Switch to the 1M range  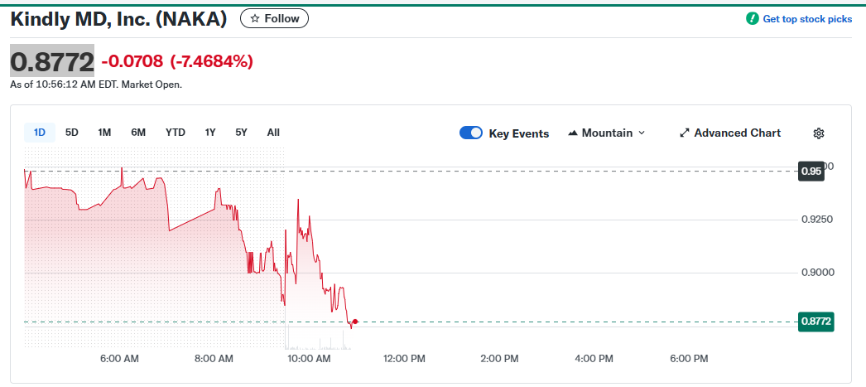104,133
